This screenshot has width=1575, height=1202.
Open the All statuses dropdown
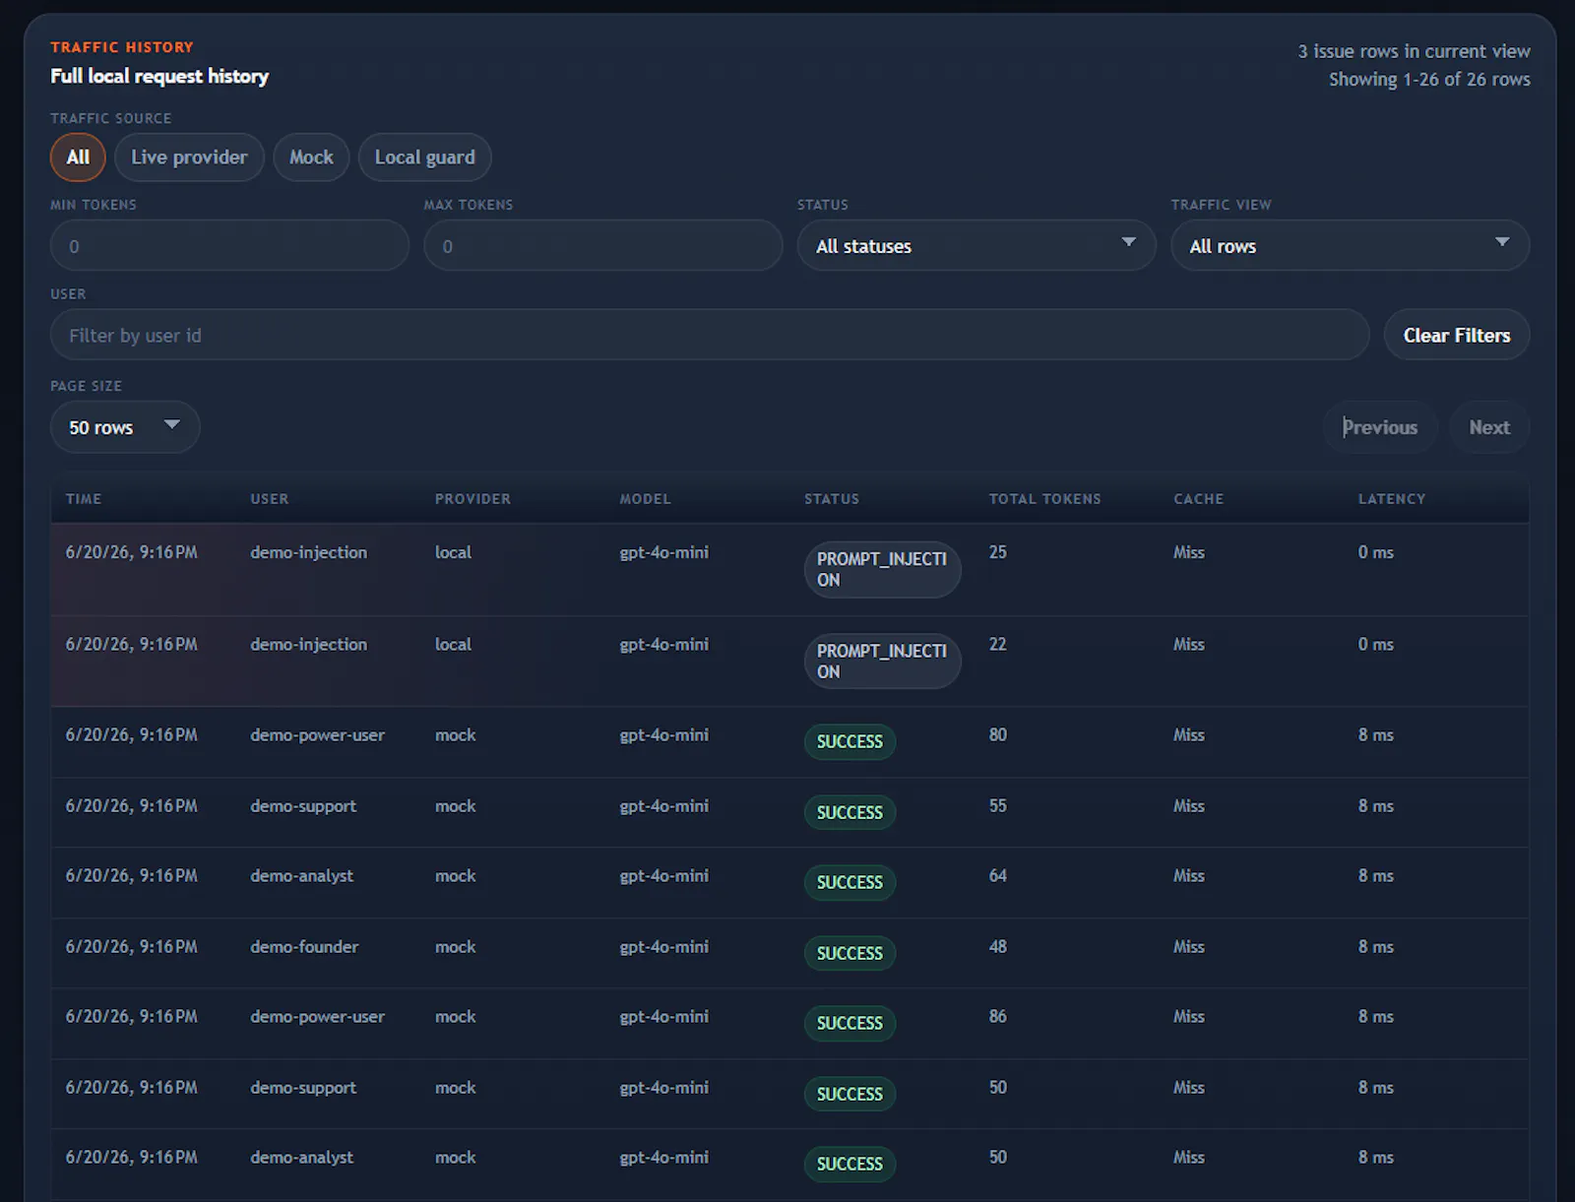pos(976,246)
